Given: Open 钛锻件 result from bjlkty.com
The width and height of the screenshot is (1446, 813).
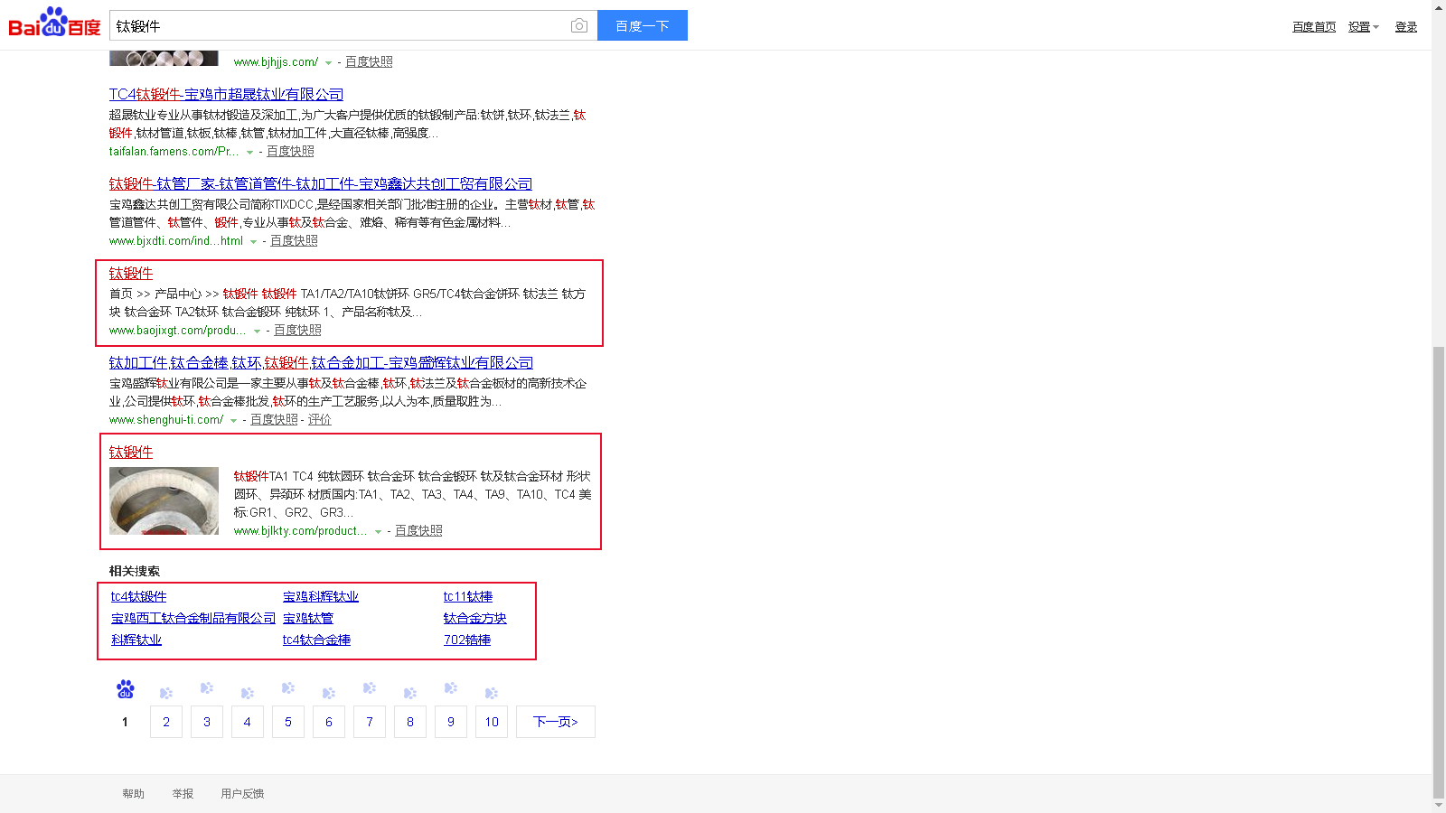Looking at the screenshot, I should [x=131, y=452].
